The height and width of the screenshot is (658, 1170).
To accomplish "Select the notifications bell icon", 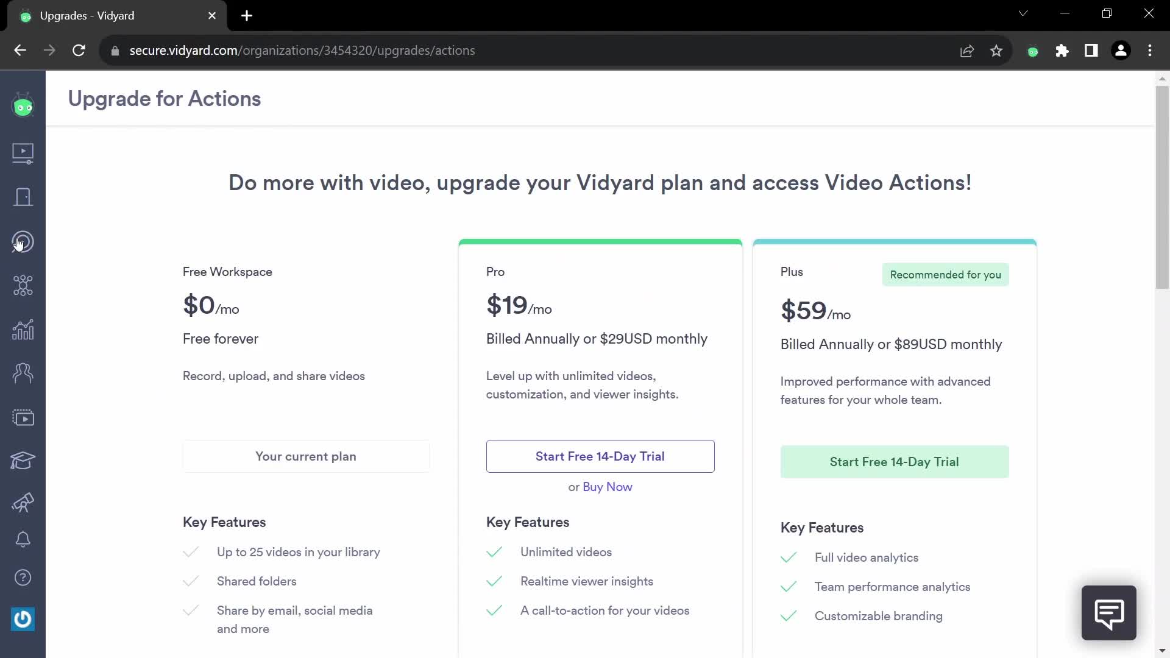I will tap(23, 539).
